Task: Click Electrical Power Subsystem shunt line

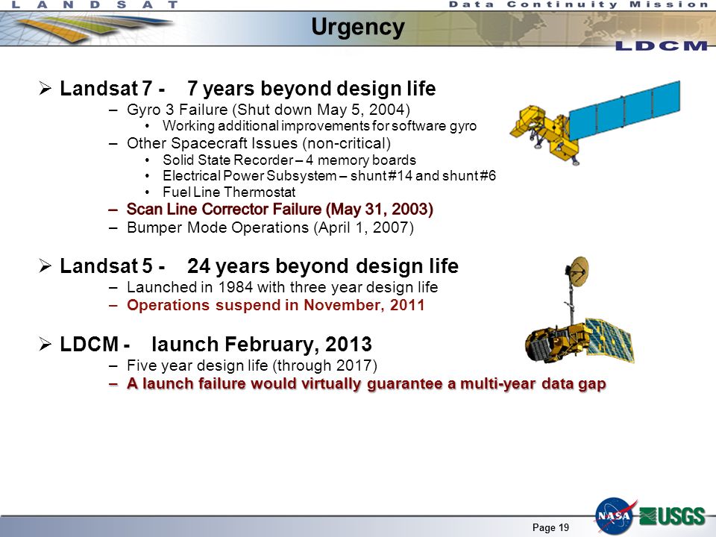Action: coord(329,175)
